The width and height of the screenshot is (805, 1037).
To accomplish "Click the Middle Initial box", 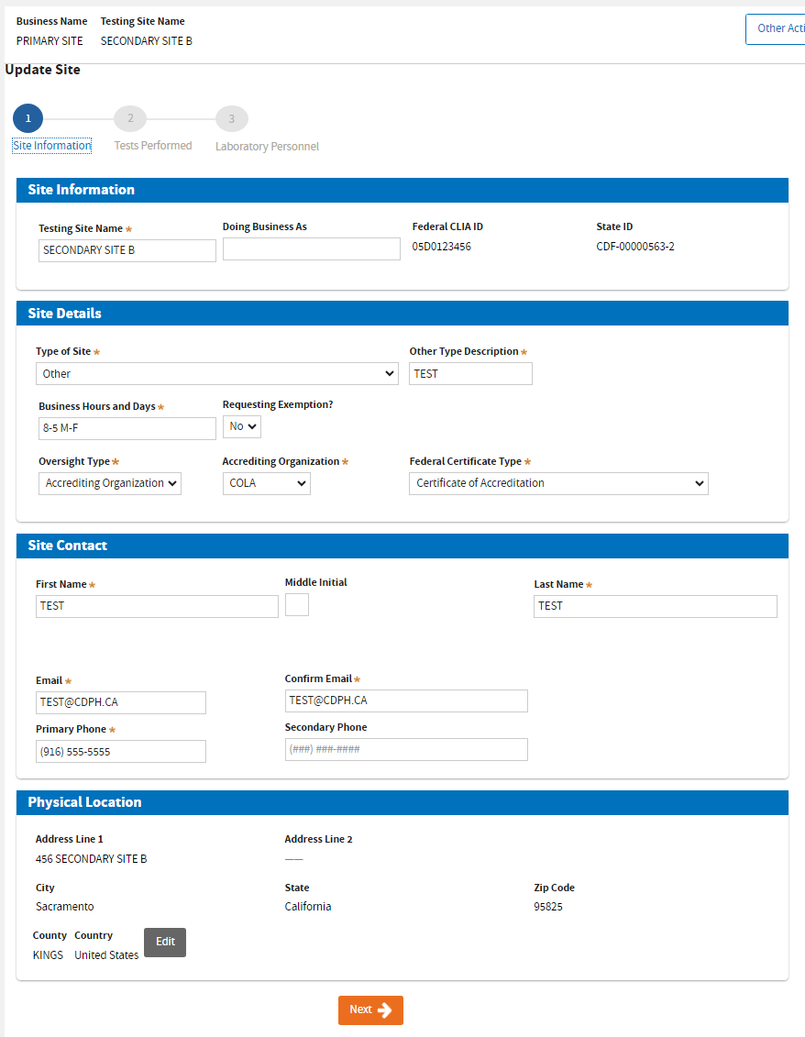I will (x=297, y=605).
